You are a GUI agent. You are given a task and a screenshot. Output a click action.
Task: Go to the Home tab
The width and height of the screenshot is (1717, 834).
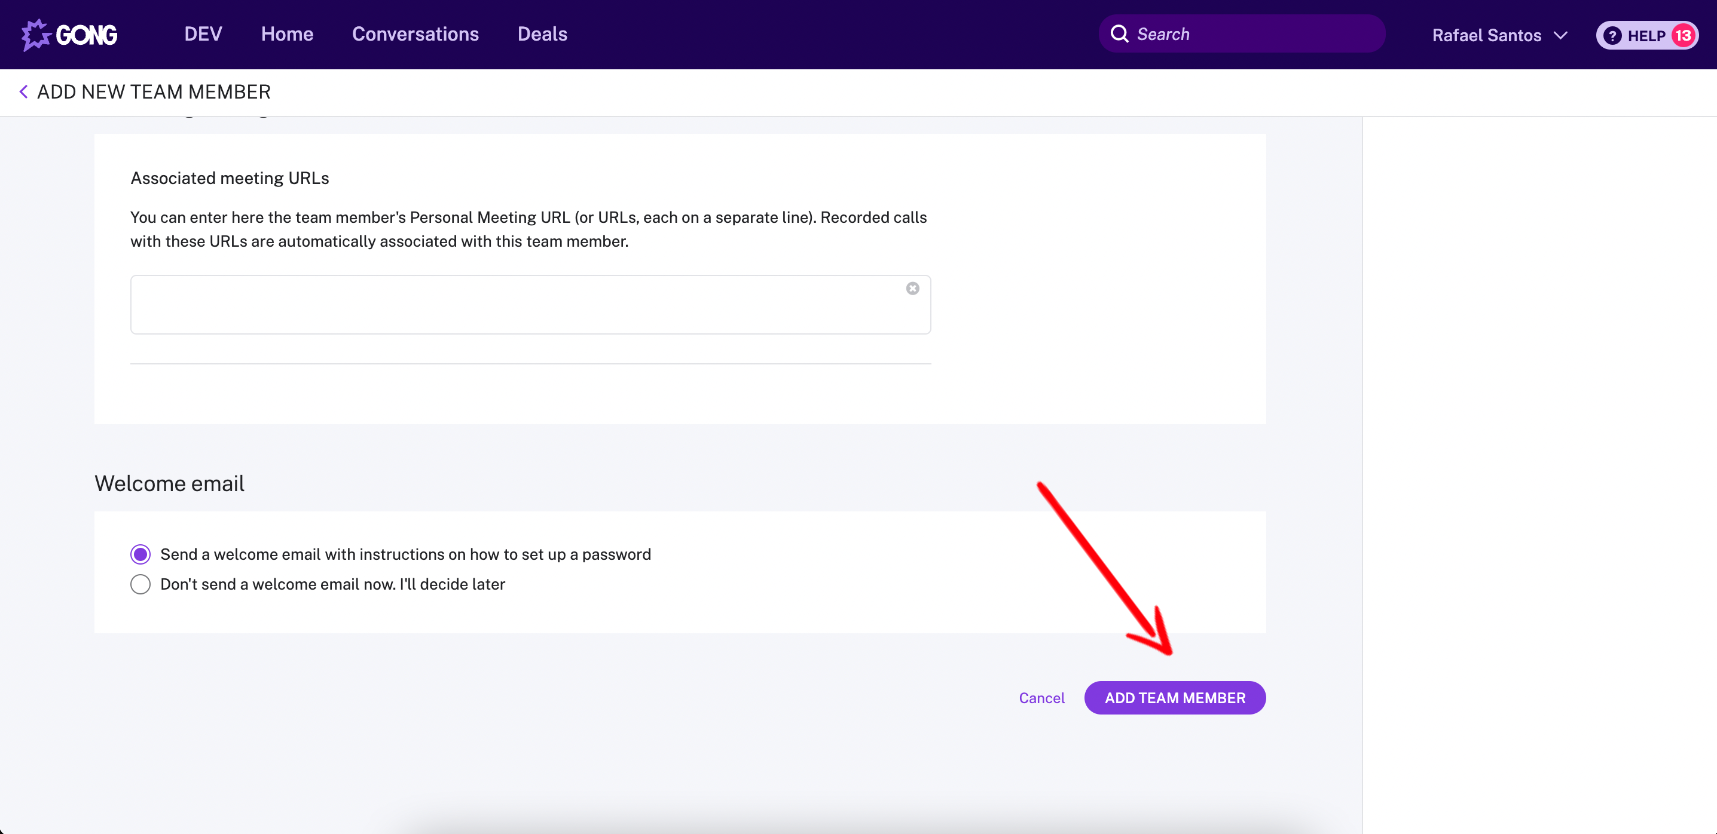tap(286, 34)
